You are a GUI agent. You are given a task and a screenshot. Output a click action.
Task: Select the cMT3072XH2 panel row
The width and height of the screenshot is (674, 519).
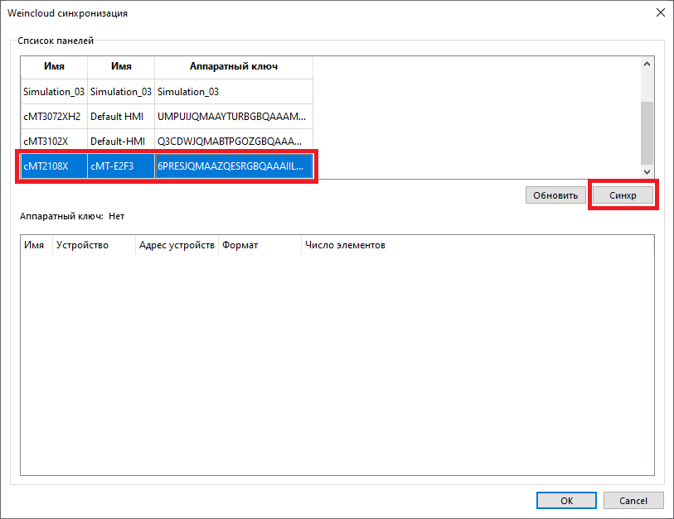[53, 116]
